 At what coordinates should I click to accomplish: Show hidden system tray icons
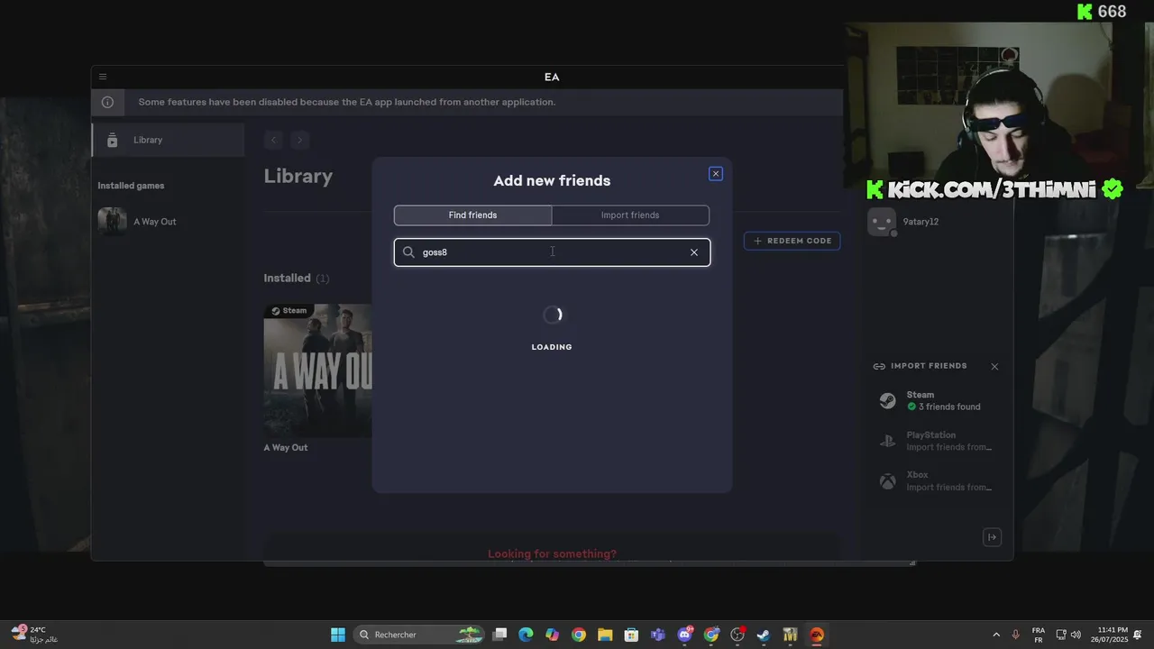pyautogui.click(x=996, y=635)
